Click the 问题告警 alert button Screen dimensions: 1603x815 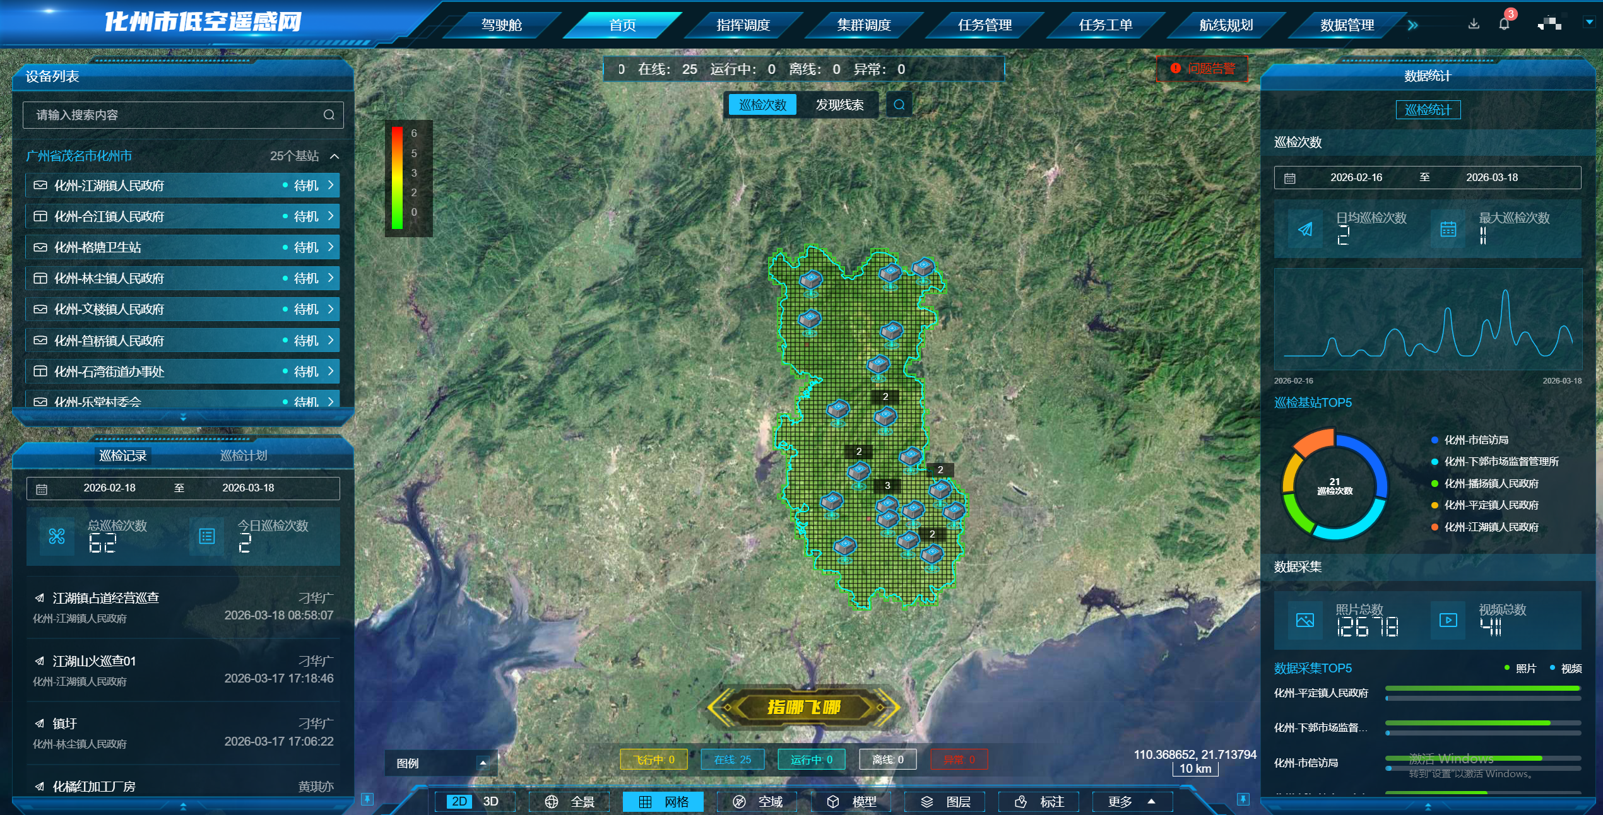click(x=1202, y=69)
